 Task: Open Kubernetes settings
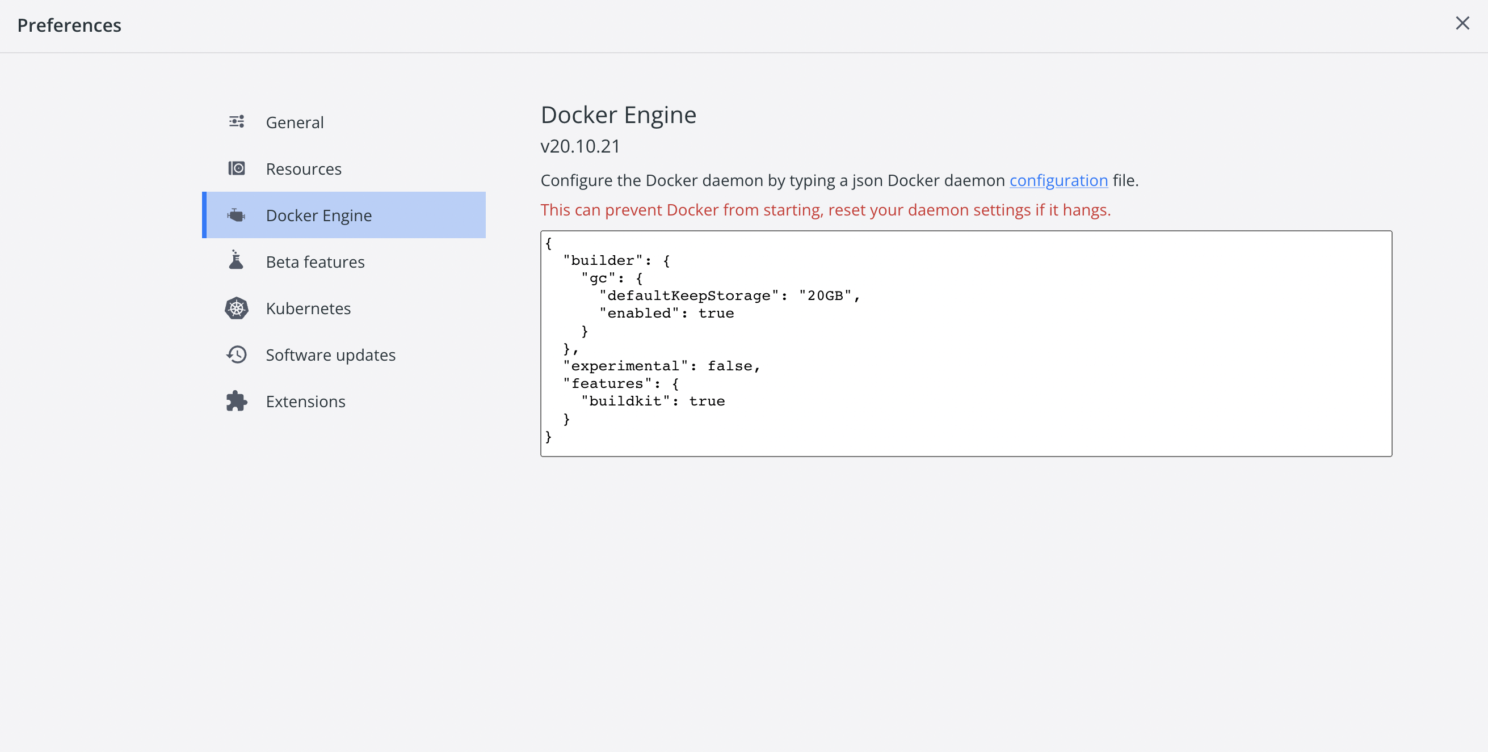(308, 308)
